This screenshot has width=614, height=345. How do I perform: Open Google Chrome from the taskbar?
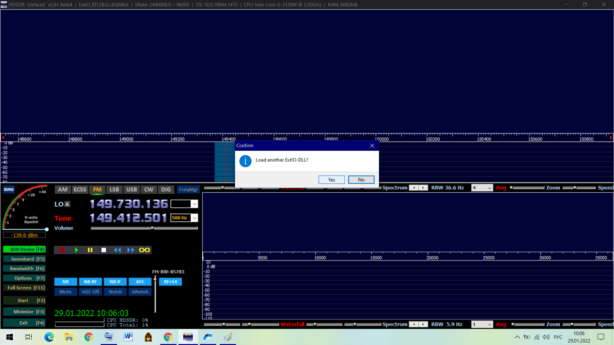(x=89, y=337)
